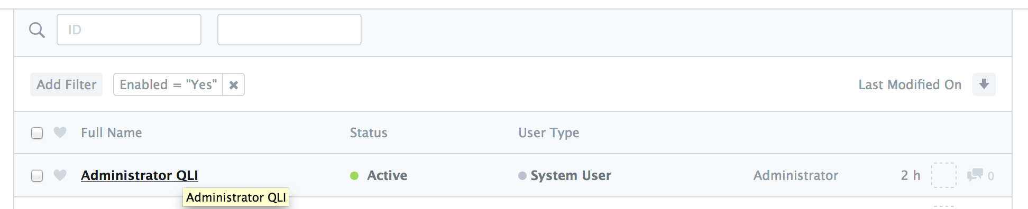Tick the select-all checkbox in the header
The height and width of the screenshot is (209, 1028).
pyautogui.click(x=37, y=133)
